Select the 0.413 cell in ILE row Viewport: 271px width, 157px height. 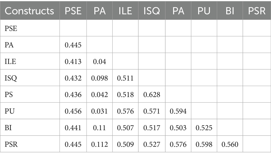tap(73, 62)
